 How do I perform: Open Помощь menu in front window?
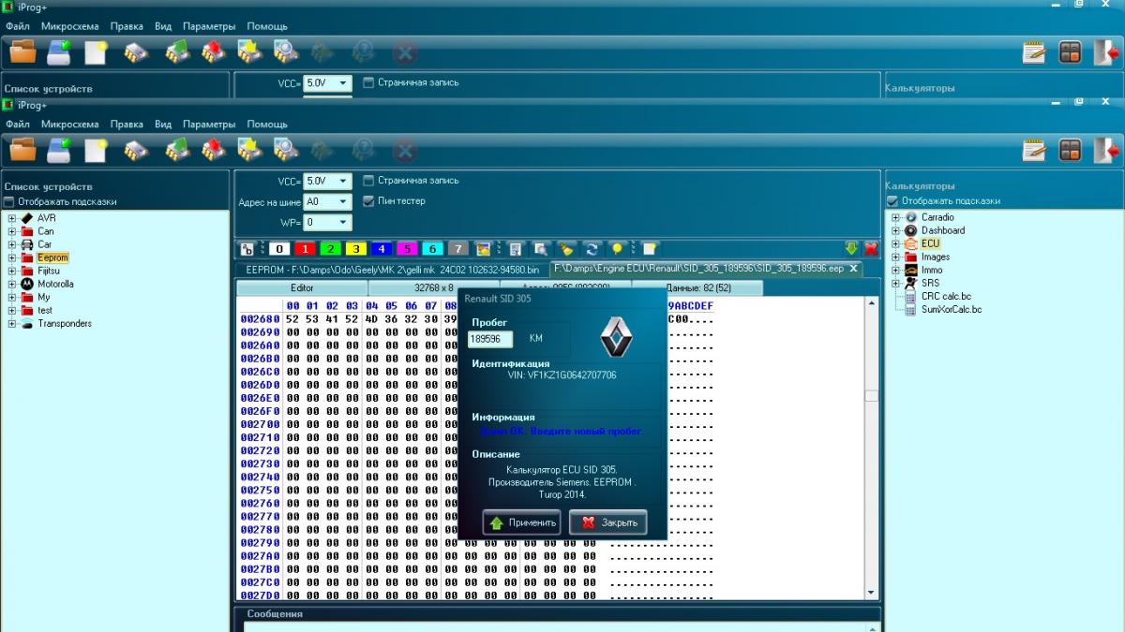[267, 124]
